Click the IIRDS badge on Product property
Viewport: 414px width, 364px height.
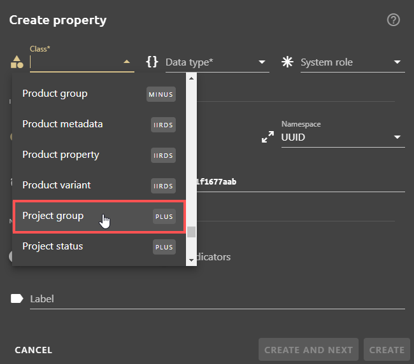pyautogui.click(x=163, y=155)
